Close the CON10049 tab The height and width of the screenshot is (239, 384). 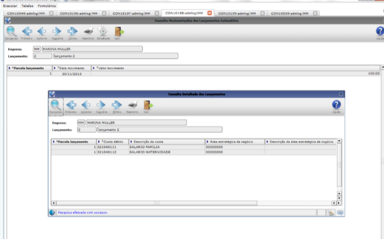click(51, 13)
